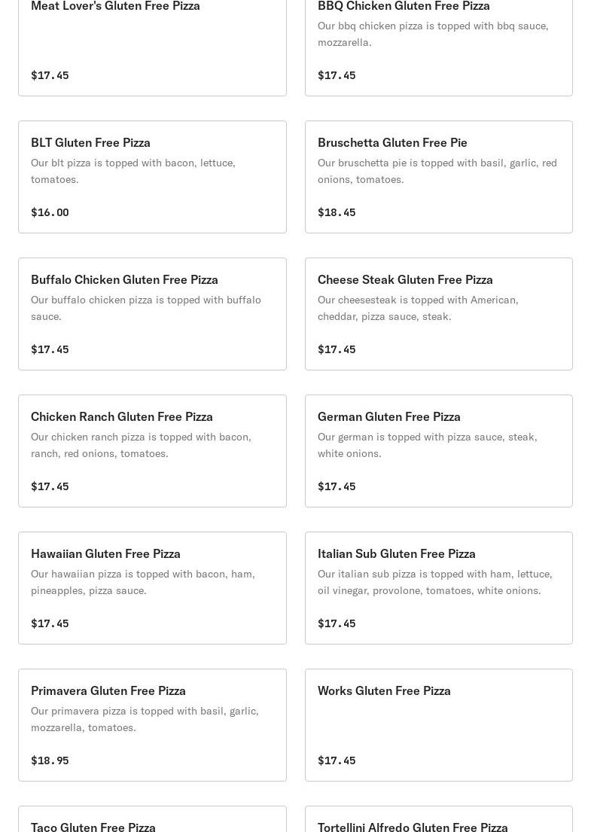Click the $18.95 Primavera pizza price
Image resolution: width=591 pixels, height=832 pixels.
coord(50,760)
